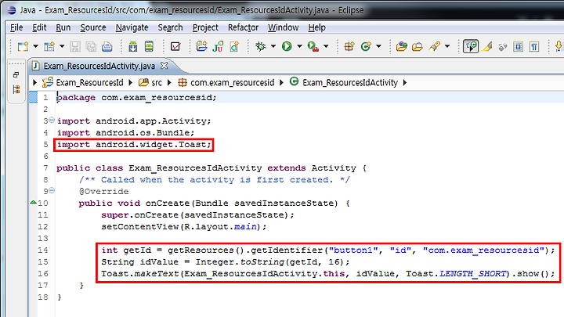Click the New Android JUnit Test Project icon
Screen dimensions: 564x317
[x=218, y=46]
